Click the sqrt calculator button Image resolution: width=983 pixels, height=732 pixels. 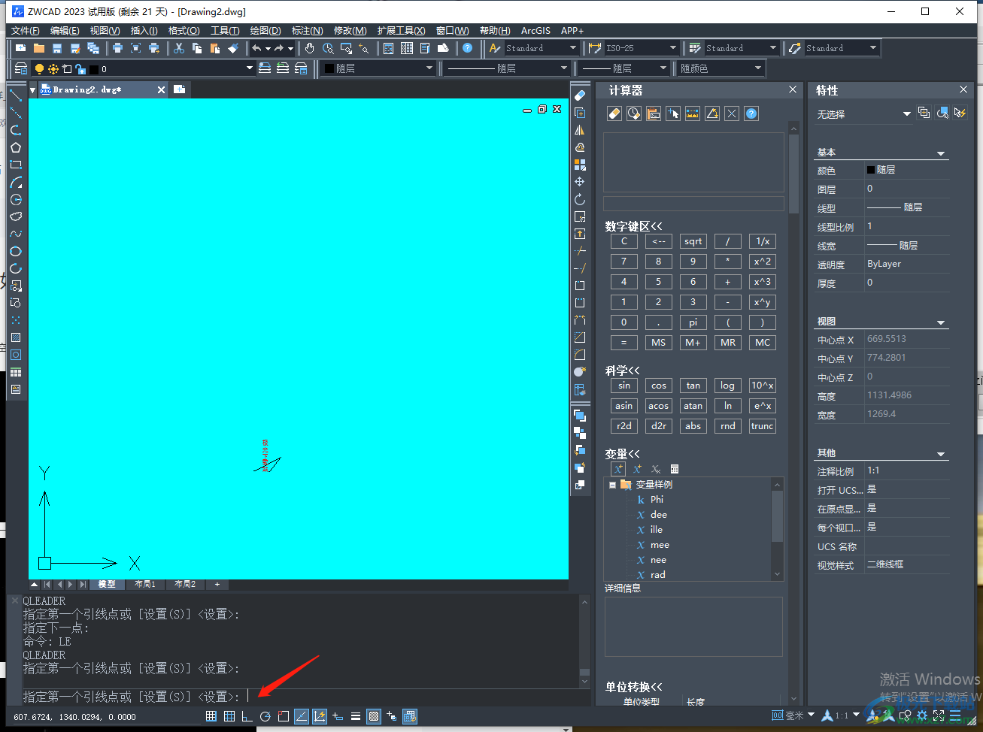(693, 241)
